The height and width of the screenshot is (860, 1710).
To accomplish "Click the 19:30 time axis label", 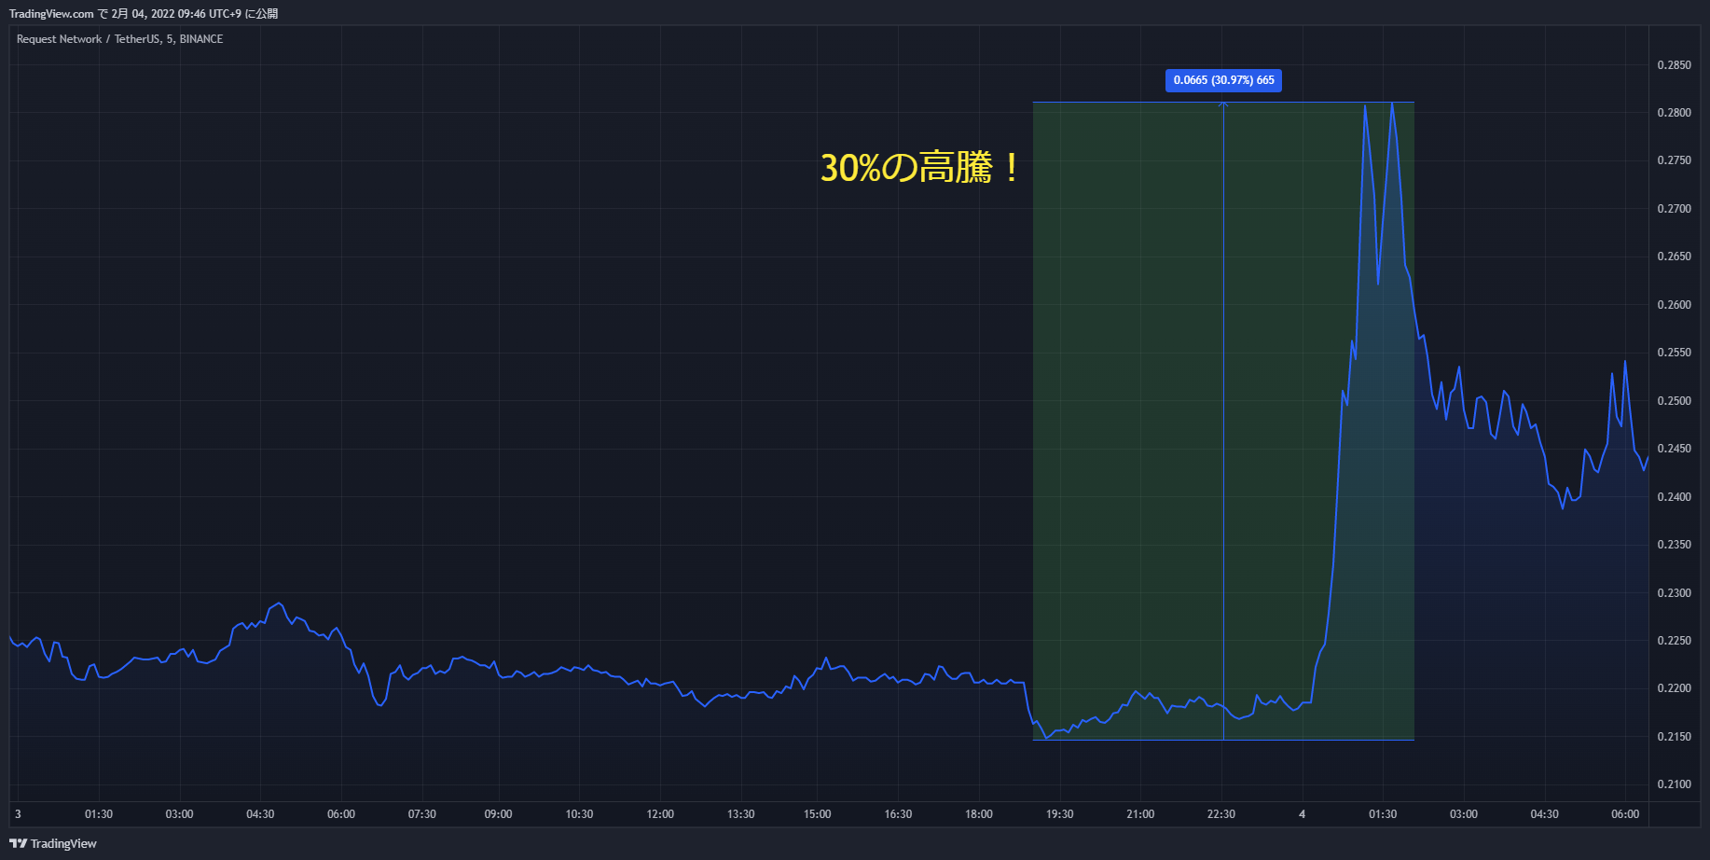I will (x=1060, y=814).
